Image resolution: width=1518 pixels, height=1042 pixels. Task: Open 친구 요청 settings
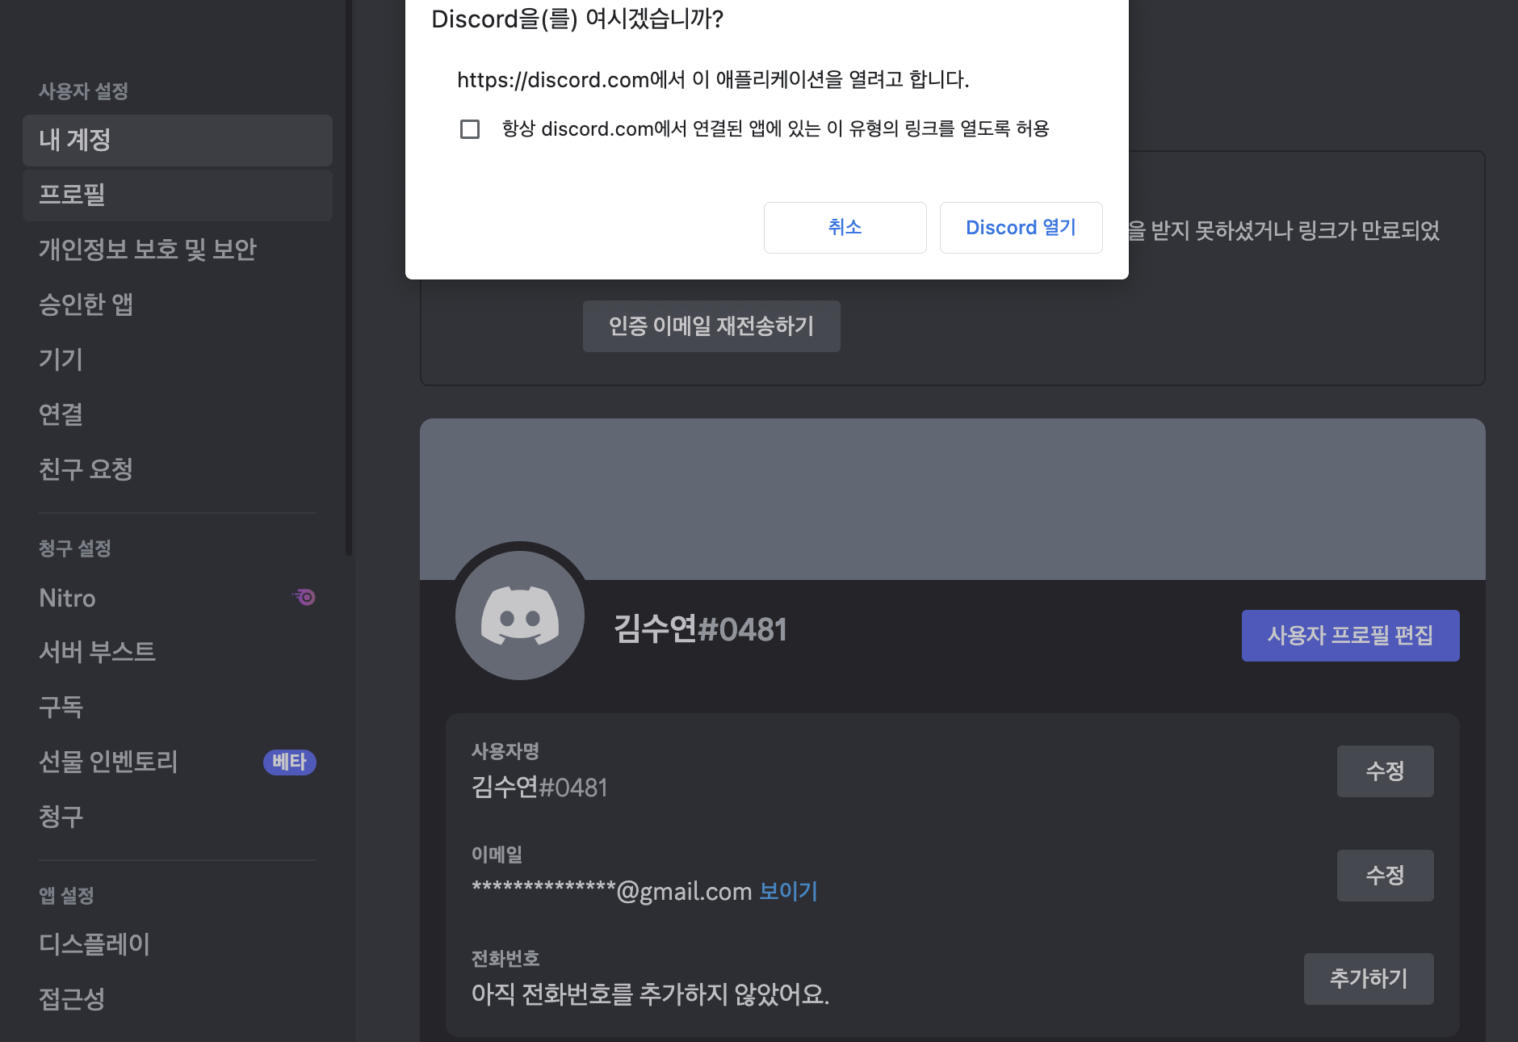click(178, 469)
